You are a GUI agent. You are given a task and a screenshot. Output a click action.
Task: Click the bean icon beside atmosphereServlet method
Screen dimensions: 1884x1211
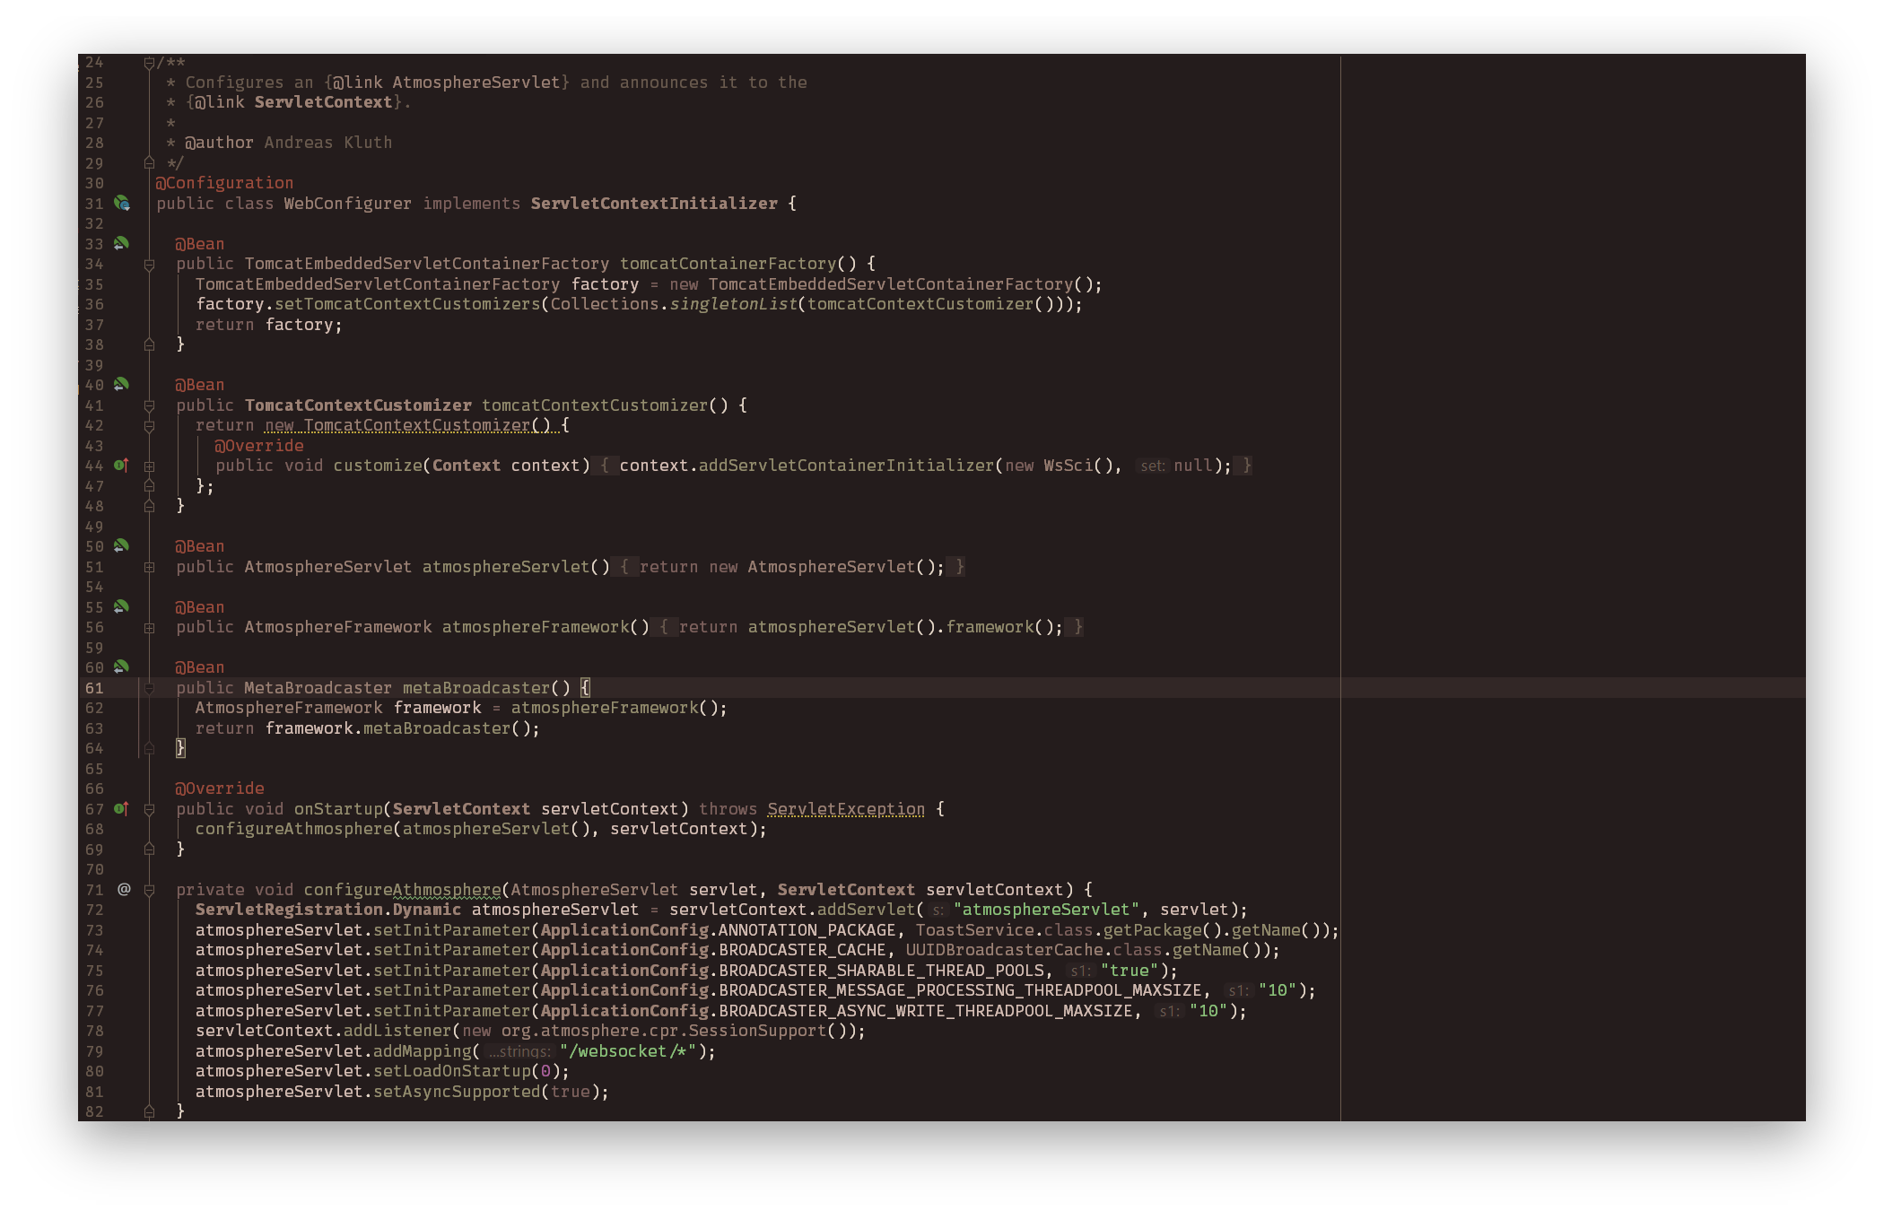[x=122, y=546]
